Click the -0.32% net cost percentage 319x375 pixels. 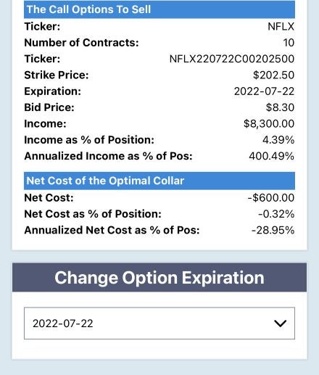pos(276,214)
